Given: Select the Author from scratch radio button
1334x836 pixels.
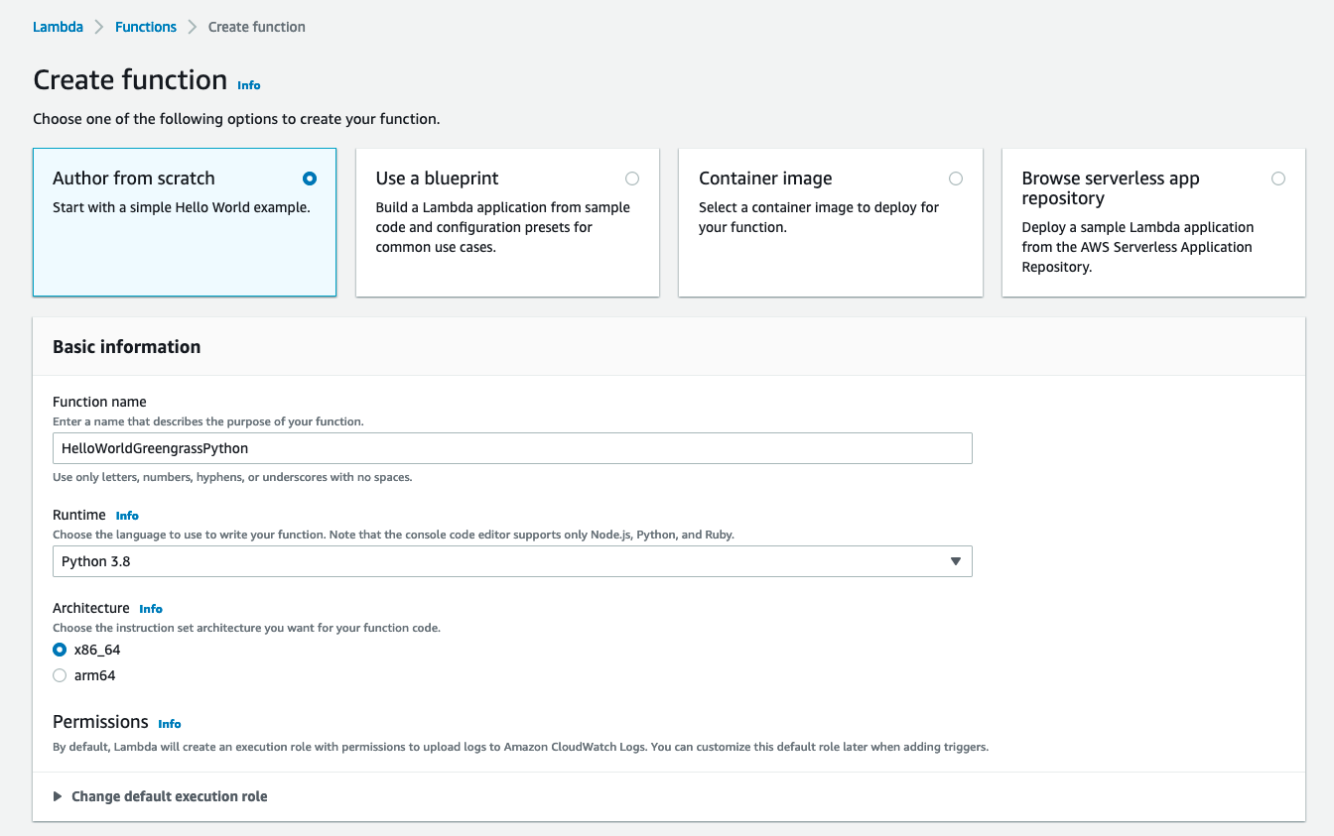Looking at the screenshot, I should click(x=310, y=179).
